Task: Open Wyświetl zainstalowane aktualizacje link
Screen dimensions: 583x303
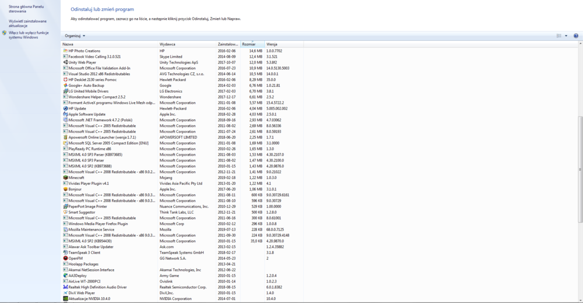Action: tap(27, 23)
